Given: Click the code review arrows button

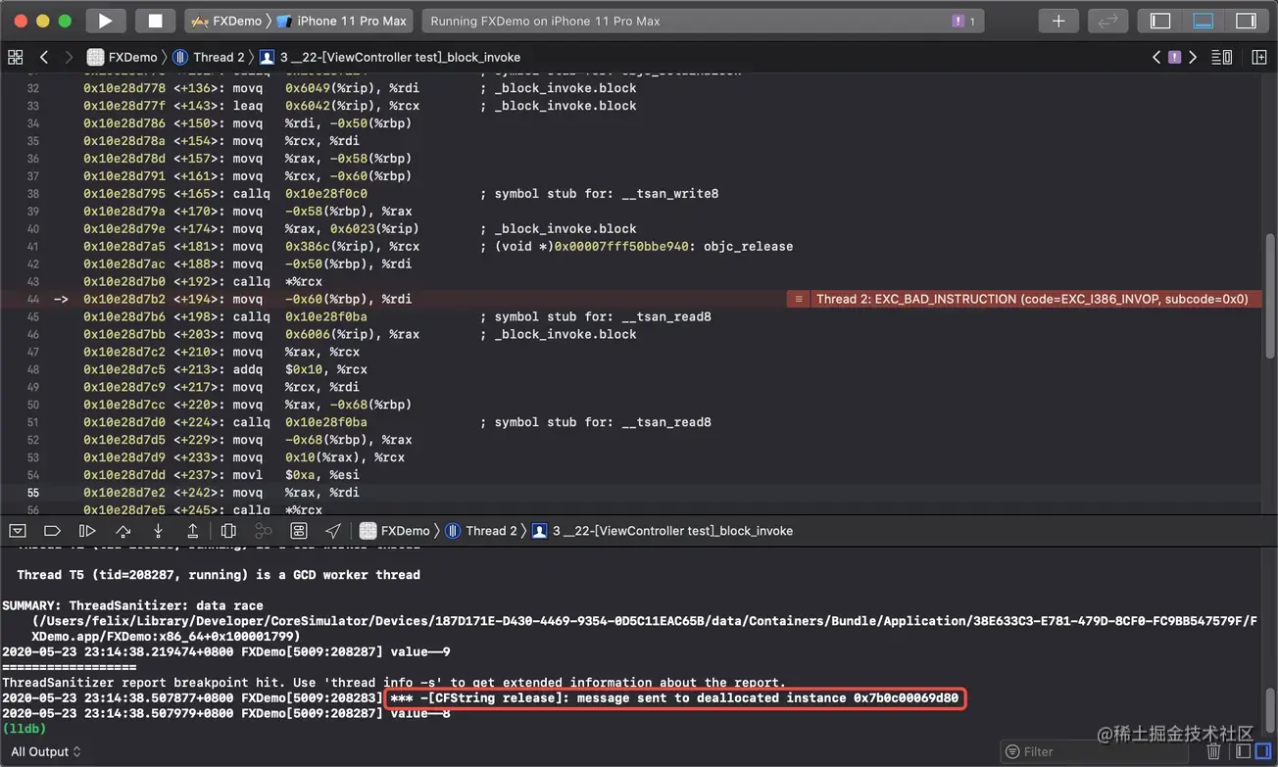Looking at the screenshot, I should coord(1108,21).
